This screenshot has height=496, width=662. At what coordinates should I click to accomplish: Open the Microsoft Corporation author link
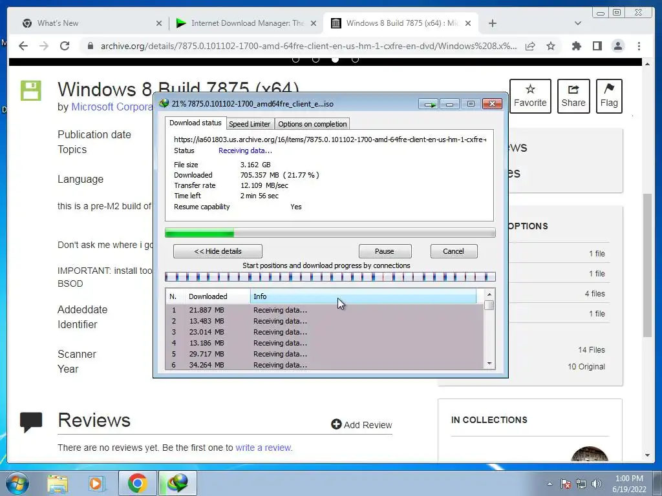112,107
